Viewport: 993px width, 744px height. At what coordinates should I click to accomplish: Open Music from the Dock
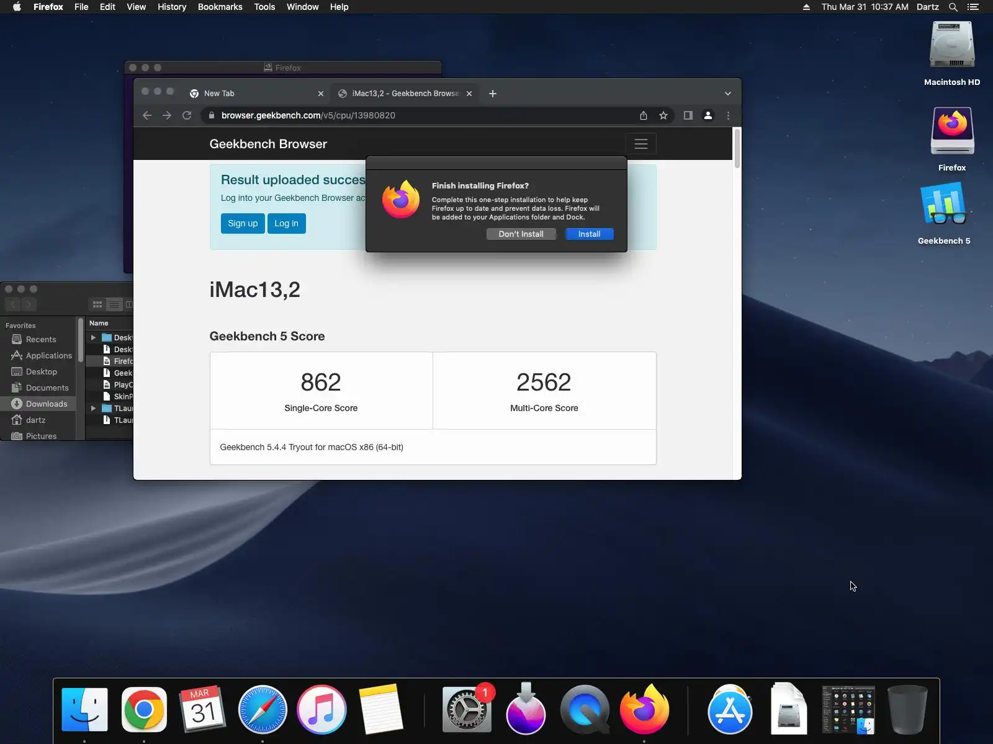[x=321, y=709]
